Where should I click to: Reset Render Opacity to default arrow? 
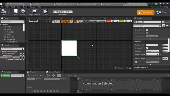coord(160,54)
